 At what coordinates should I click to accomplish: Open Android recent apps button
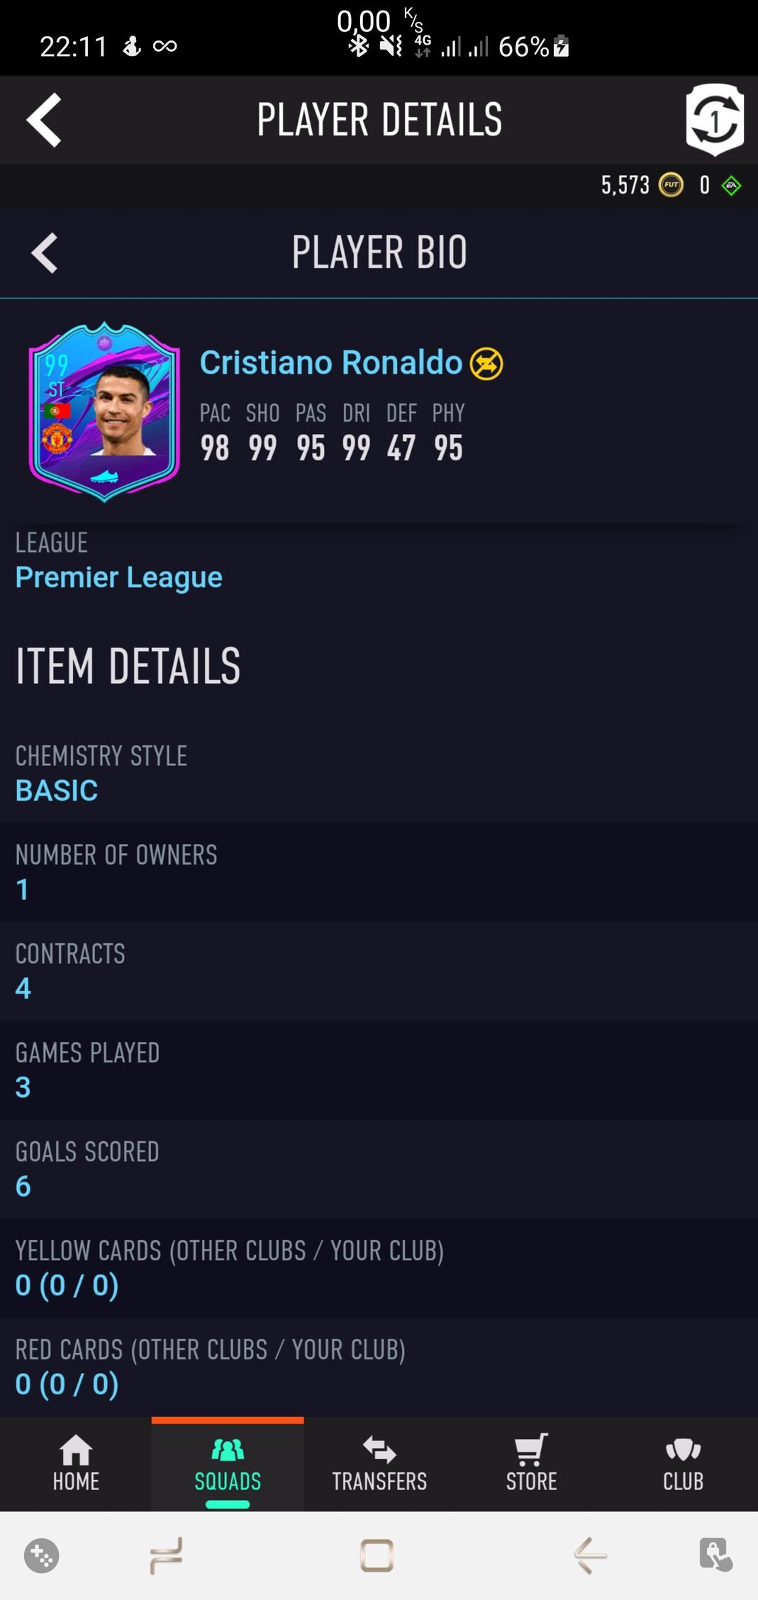click(167, 1556)
